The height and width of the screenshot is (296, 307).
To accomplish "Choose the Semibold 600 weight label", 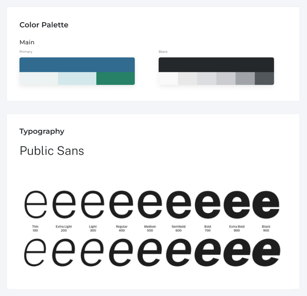I will tap(179, 229).
